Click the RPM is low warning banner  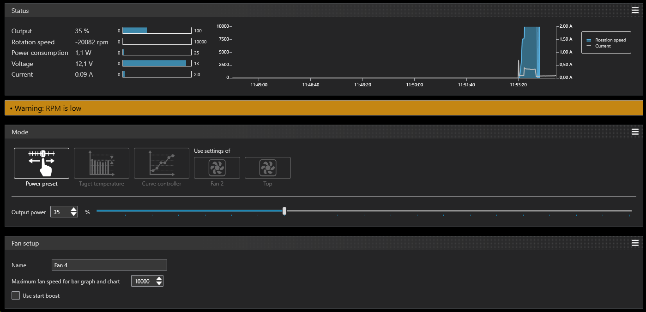click(x=323, y=108)
